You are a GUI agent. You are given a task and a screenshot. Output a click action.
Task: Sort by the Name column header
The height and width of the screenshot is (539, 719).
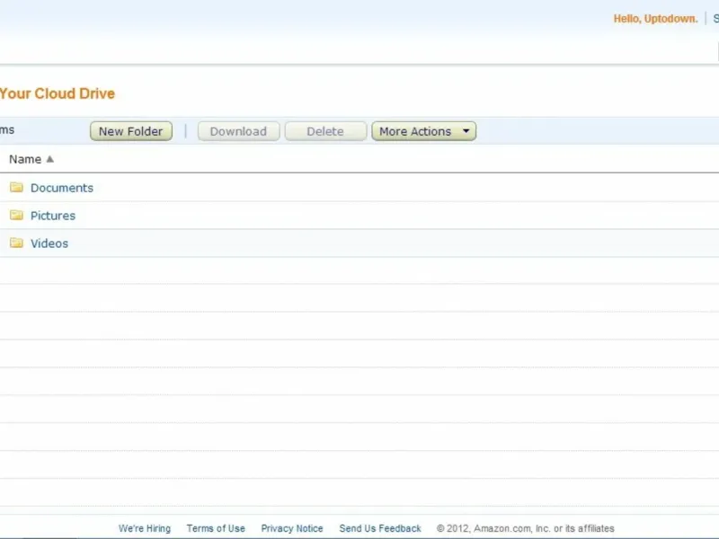[x=25, y=159]
